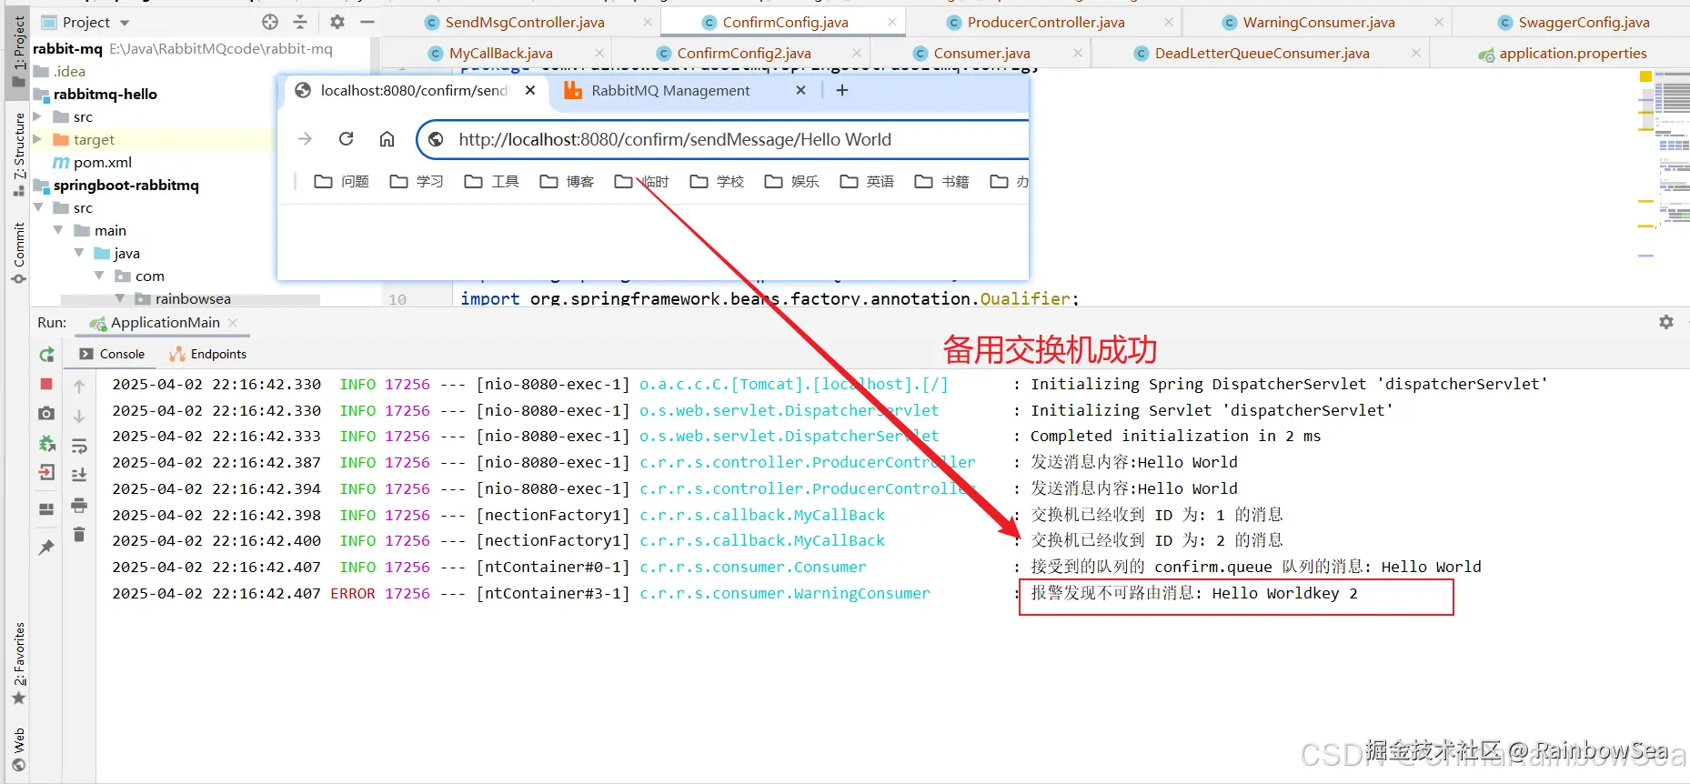Collapse the com package

99,276
